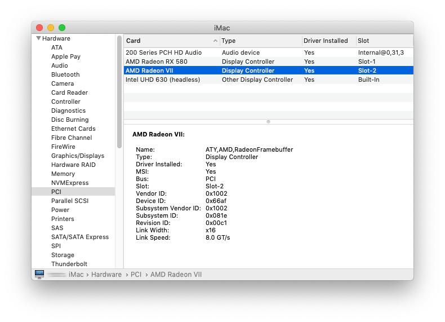Select SPI in the sidebar
445x322 pixels.
click(x=56, y=246)
